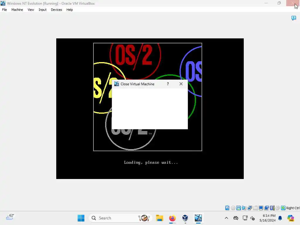The width and height of the screenshot is (300, 225).
Task: Open the notification center icon below title bar
Action: pyautogui.click(x=294, y=18)
